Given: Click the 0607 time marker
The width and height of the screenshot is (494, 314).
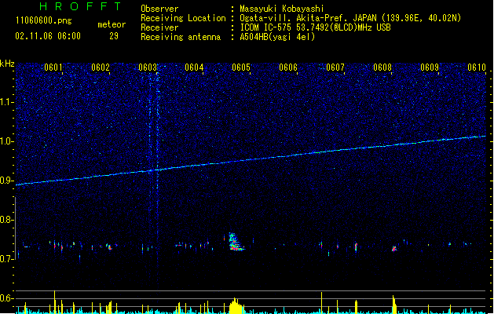Looking at the screenshot, I should pyautogui.click(x=335, y=68).
